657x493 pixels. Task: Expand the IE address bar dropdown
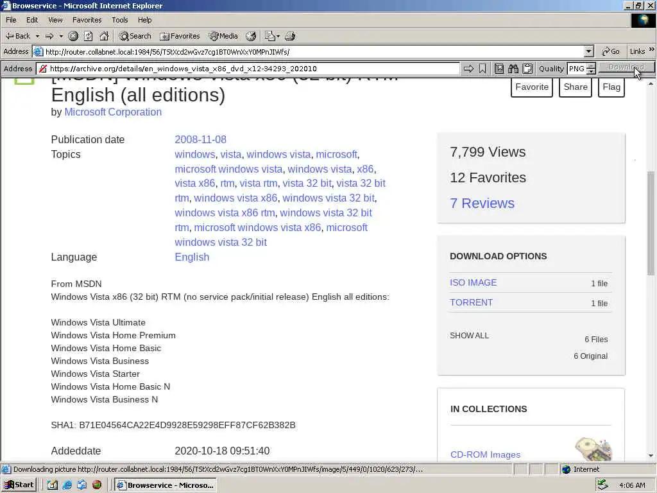pyautogui.click(x=589, y=51)
